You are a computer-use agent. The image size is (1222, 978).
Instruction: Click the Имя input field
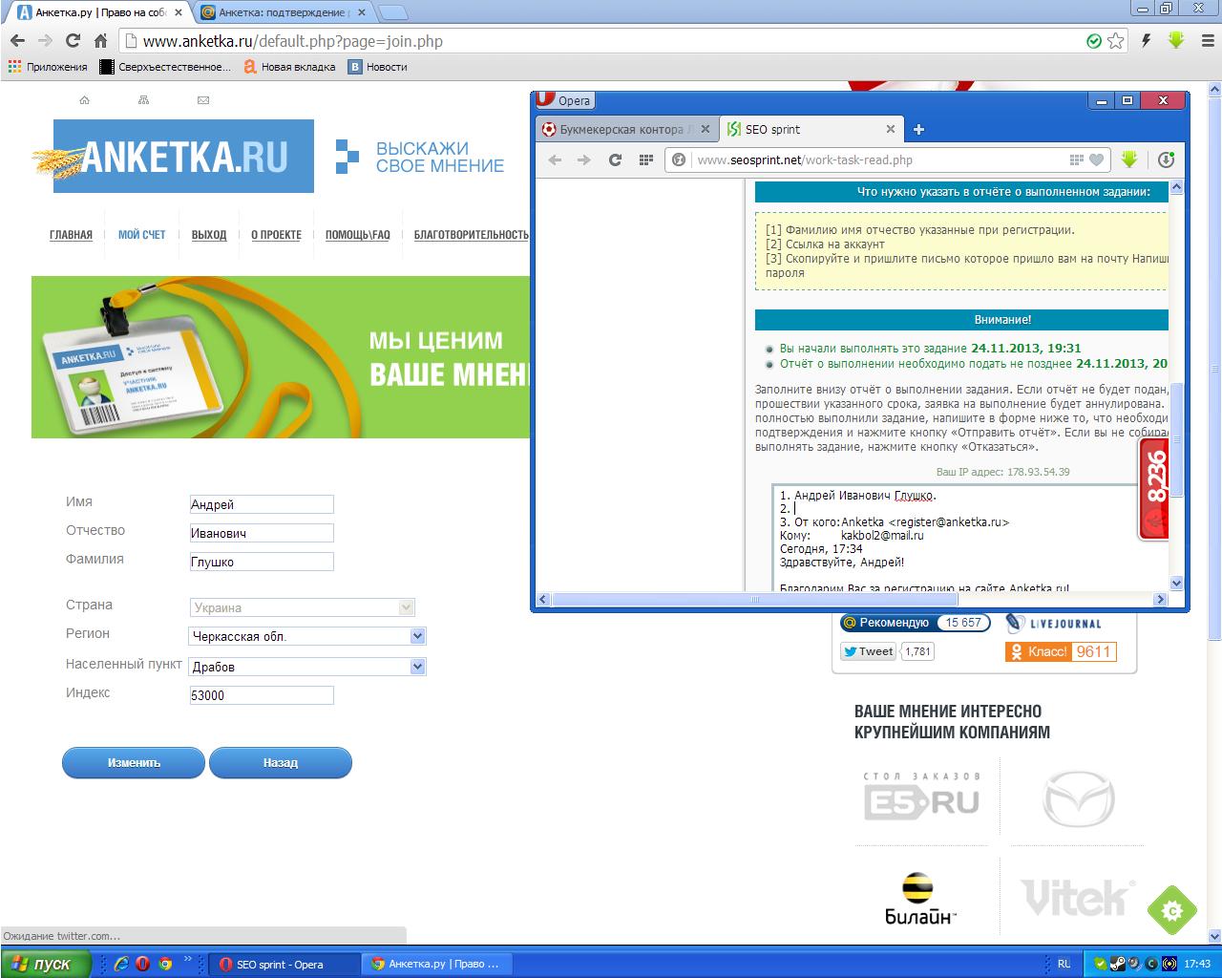(262, 504)
